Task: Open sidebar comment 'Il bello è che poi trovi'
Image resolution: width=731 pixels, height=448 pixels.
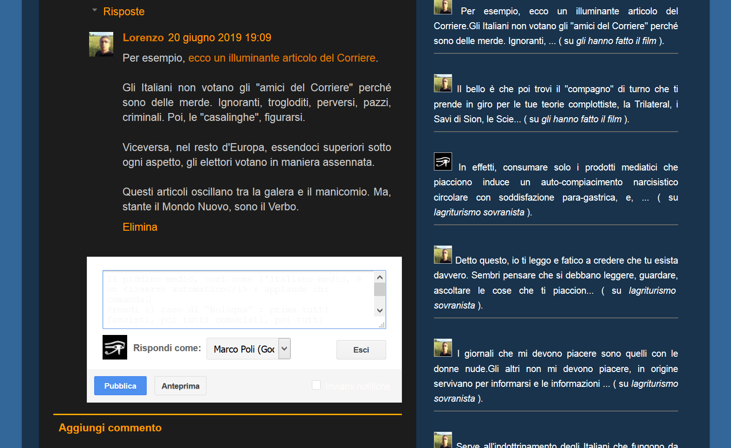Action: pyautogui.click(x=556, y=104)
